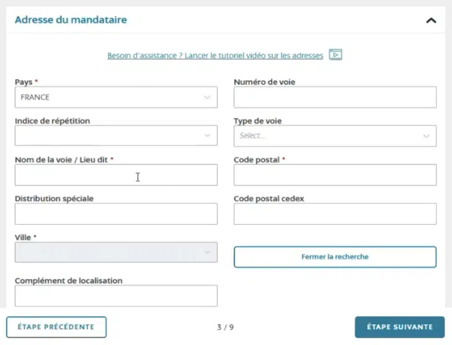Screen dimensions: 452x345
Task: Focus the Nom de la voie field
Action: point(116,174)
